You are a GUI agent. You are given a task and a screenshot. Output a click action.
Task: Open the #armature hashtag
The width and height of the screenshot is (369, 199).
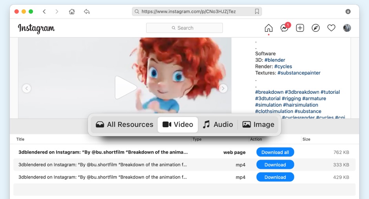point(314,99)
